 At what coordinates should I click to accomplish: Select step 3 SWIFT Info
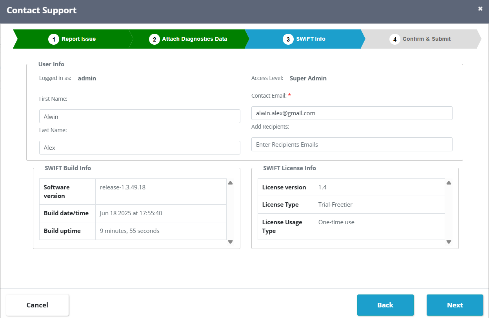pos(304,39)
